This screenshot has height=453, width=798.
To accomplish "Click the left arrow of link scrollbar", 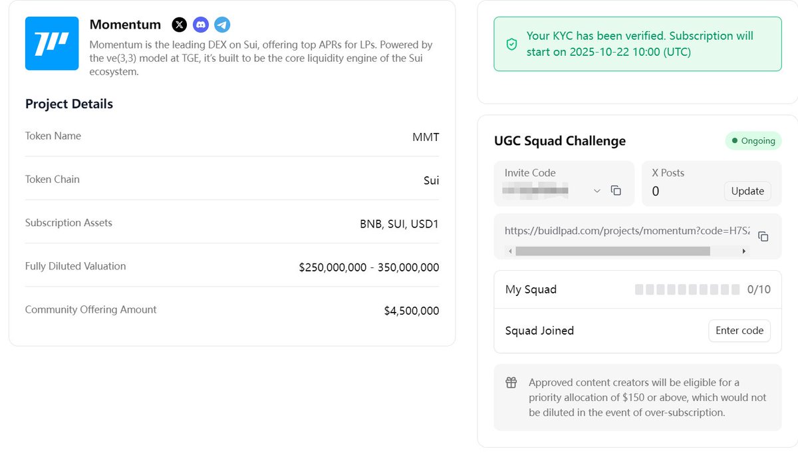I will coord(510,251).
